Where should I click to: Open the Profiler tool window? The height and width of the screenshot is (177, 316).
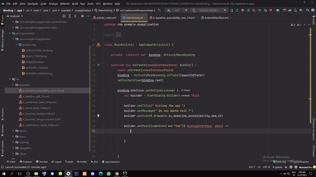(82, 162)
